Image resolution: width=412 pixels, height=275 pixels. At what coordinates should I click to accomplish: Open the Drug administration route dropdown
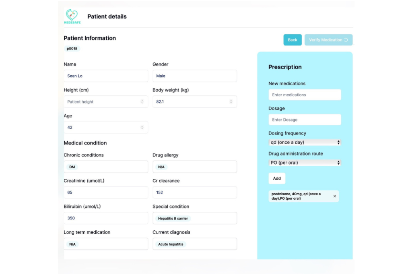point(305,163)
